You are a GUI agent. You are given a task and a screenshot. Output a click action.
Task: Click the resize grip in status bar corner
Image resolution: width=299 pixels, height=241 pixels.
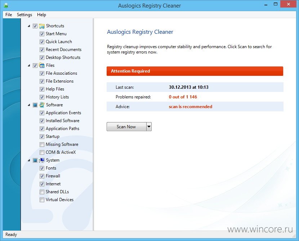pos(294,236)
